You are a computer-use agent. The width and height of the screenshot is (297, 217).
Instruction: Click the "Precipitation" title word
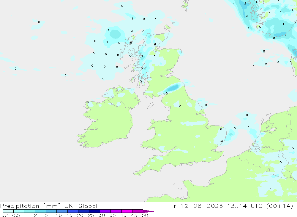pyautogui.click(x=20, y=206)
